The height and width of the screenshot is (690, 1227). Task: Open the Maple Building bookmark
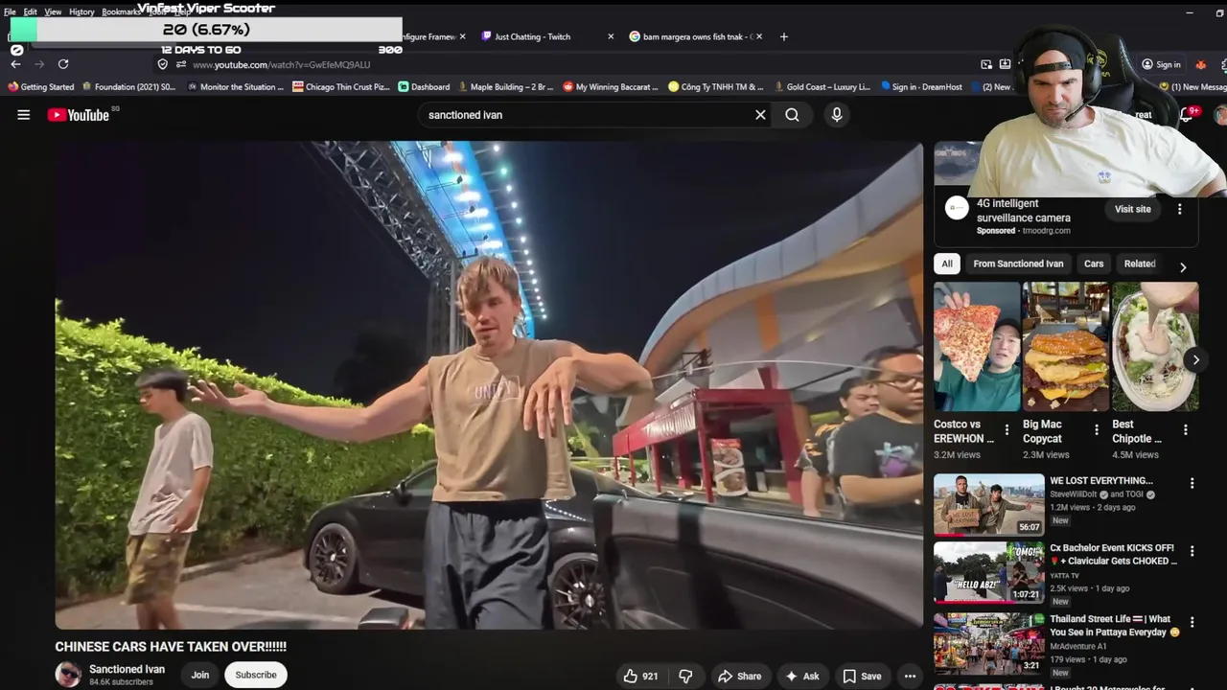click(505, 86)
